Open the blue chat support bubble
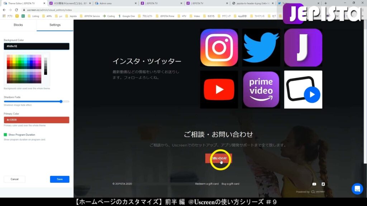The image size is (367, 206). (x=357, y=189)
